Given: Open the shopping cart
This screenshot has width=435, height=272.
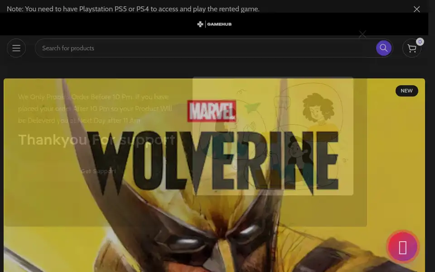Looking at the screenshot, I should click(412, 49).
